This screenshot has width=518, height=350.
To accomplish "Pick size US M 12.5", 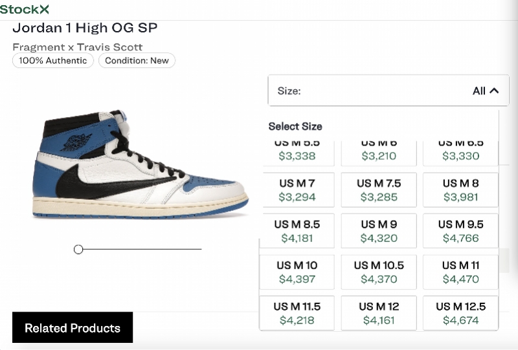I will click(460, 313).
